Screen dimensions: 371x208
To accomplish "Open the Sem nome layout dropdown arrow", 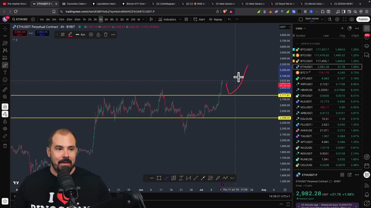I will (x=322, y=19).
